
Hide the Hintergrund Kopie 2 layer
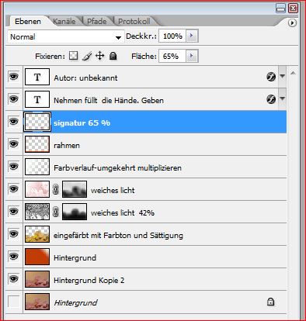pyautogui.click(x=13, y=279)
